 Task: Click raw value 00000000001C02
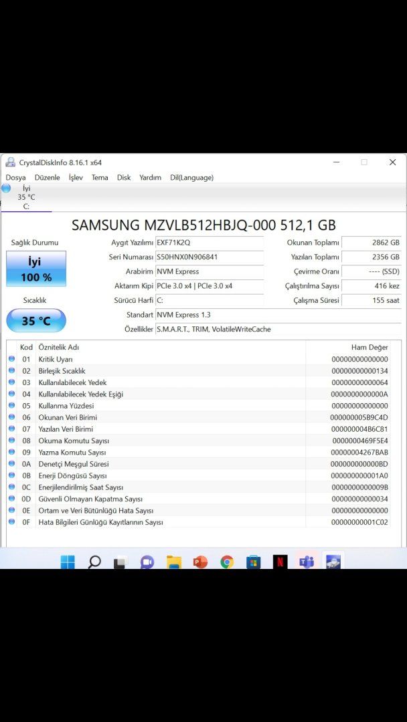(x=359, y=522)
